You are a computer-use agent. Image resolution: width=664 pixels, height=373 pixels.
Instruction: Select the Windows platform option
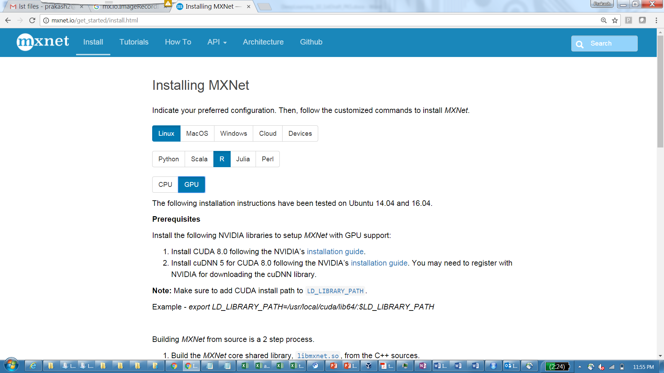pos(234,133)
